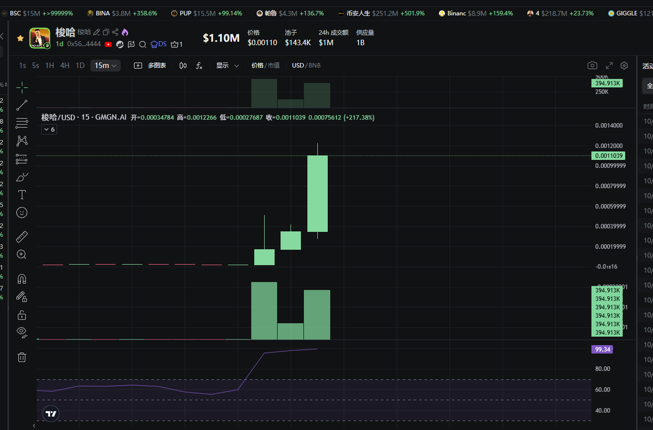The height and width of the screenshot is (430, 653).
Task: Click the 0.0011039 current price label
Action: pyautogui.click(x=608, y=156)
